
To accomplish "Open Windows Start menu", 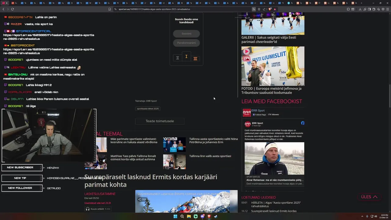I will [x=175, y=216].
